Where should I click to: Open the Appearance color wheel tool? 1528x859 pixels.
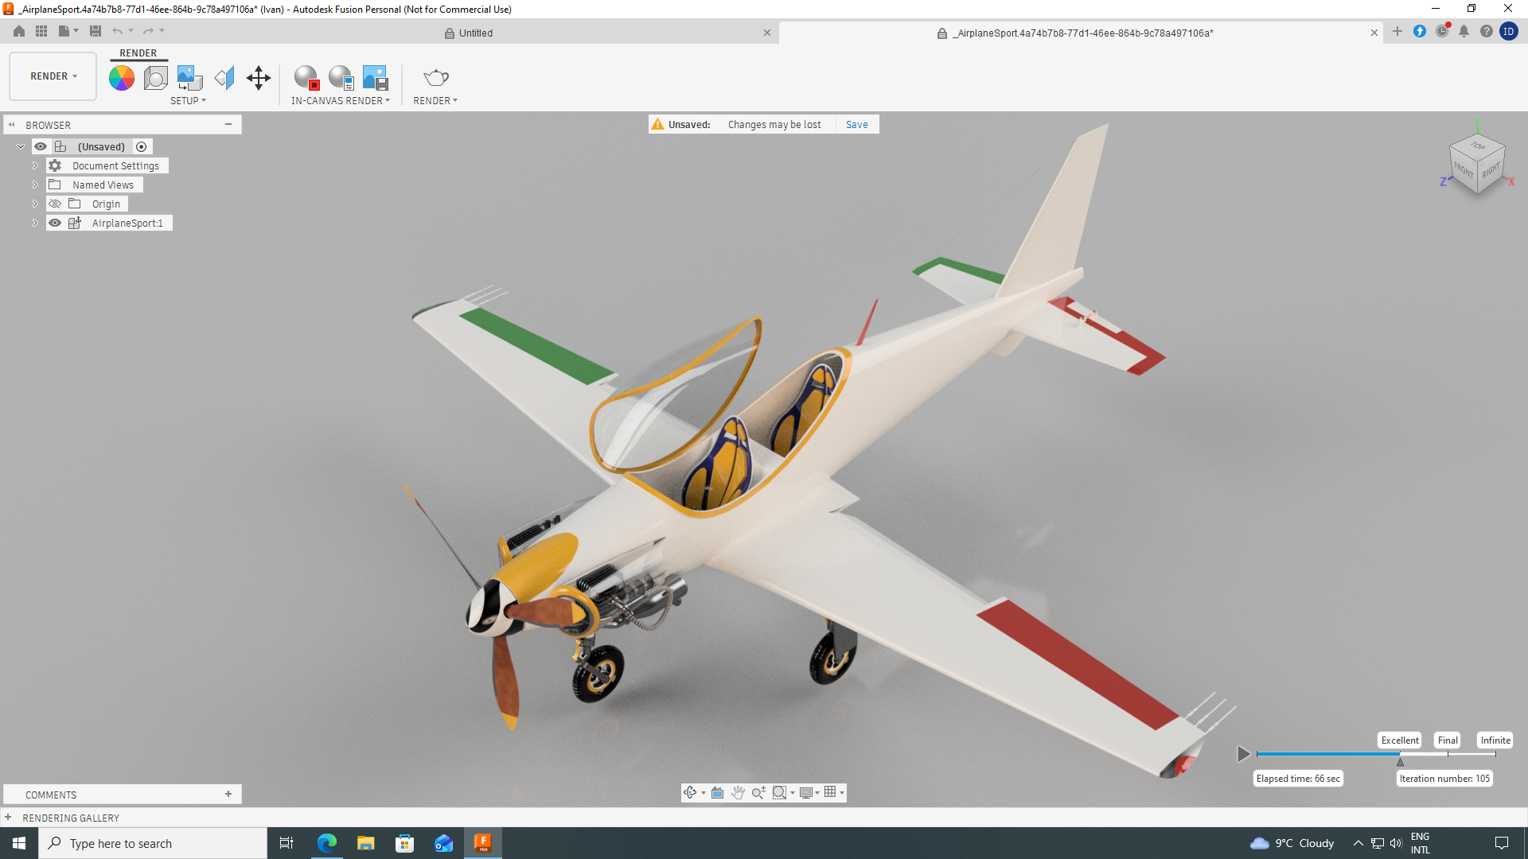click(x=121, y=78)
